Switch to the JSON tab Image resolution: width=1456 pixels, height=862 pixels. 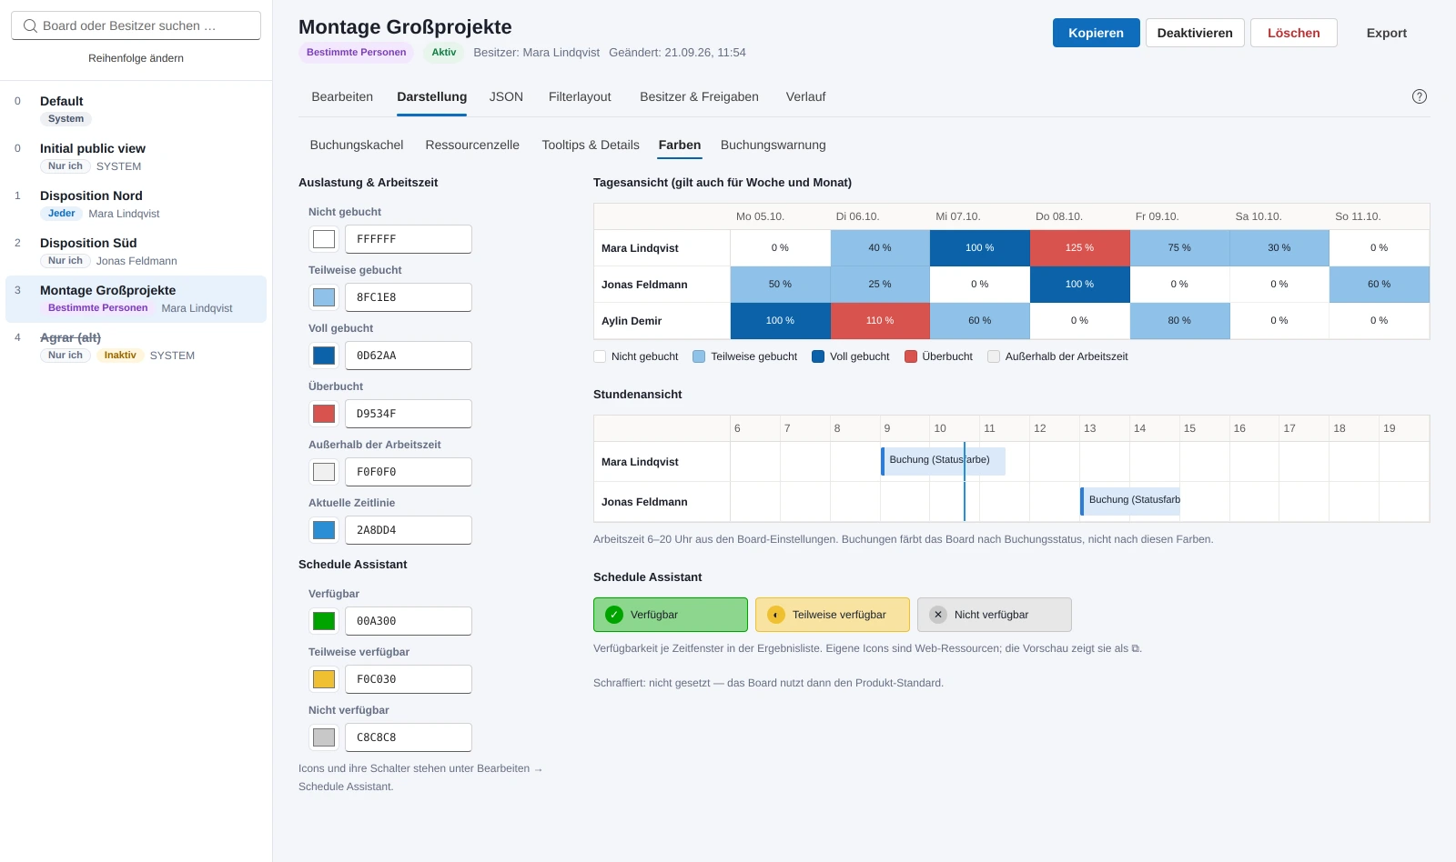pos(506,96)
